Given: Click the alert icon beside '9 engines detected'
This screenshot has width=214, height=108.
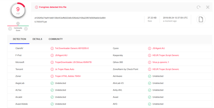Looking at the screenshot, I should pyautogui.click(x=37, y=7).
